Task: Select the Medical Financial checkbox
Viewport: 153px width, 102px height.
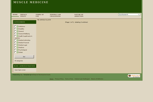Action: (15, 43)
